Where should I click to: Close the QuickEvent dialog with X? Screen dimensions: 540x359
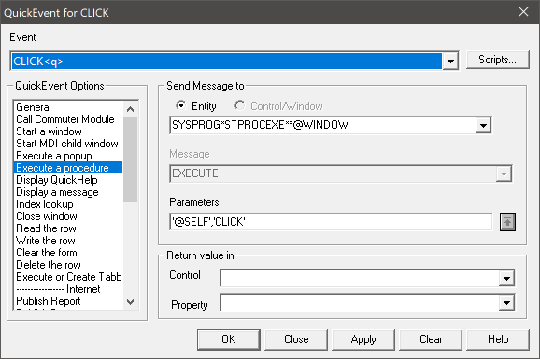pyautogui.click(x=523, y=12)
